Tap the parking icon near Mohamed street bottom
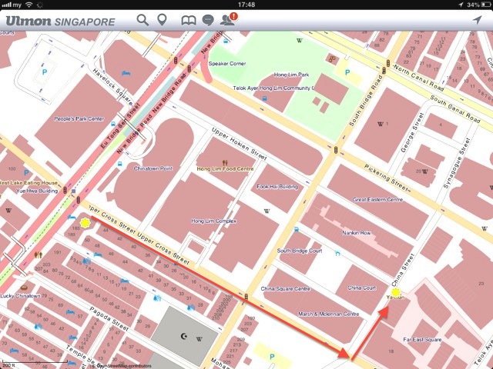 [272, 357]
